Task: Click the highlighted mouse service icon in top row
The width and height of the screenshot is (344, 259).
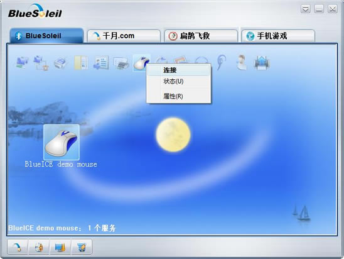Action: [141, 63]
